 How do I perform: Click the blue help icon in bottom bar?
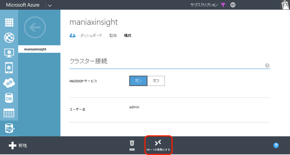[276, 145]
